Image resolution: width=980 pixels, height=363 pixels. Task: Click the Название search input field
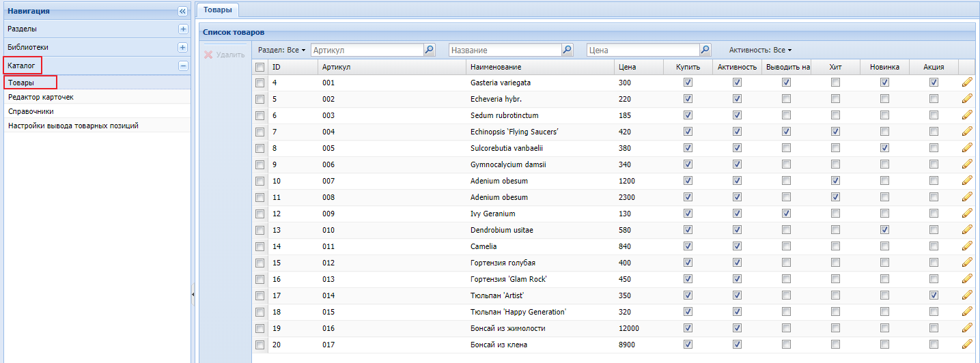(x=505, y=50)
